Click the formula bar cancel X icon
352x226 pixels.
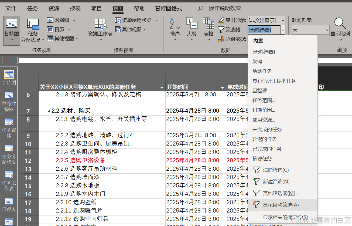pos(6,60)
